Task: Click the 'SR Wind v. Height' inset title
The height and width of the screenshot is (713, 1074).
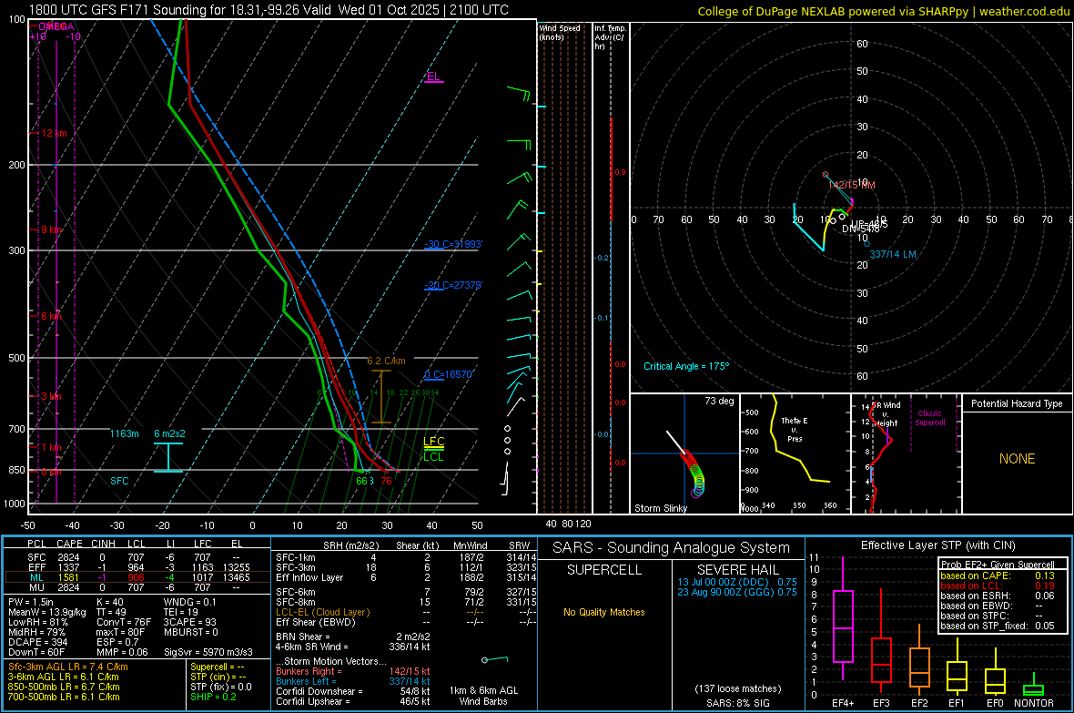Action: pyautogui.click(x=887, y=414)
